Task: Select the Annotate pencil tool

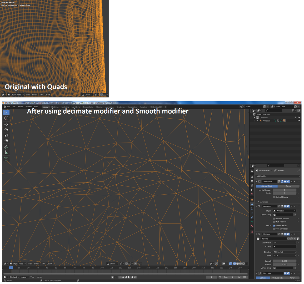Action: click(x=6, y=147)
